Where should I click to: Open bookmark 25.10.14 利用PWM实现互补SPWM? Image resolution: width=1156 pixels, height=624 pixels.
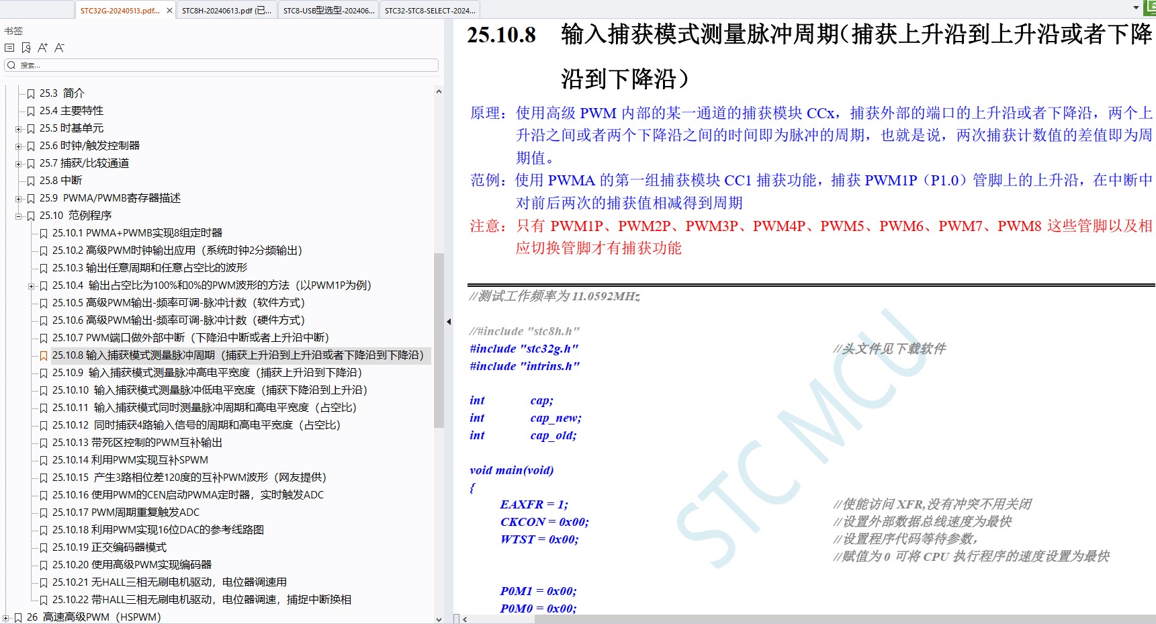point(130,460)
